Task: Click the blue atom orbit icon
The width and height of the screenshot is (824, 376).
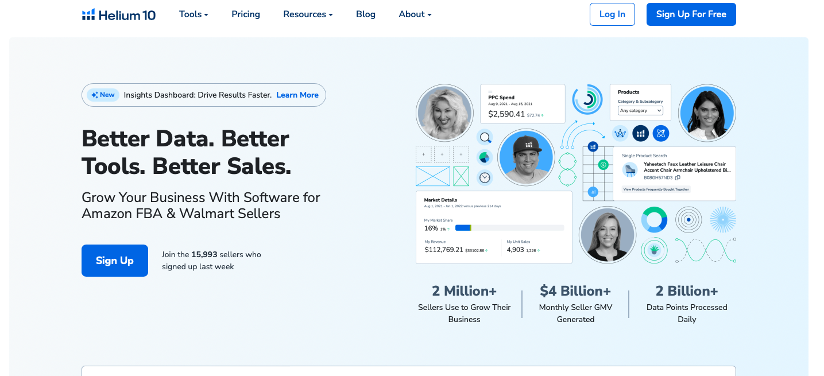Action: [661, 134]
